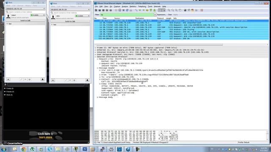
Task: Sort packet list by Protocol column header
Action: click(160, 18)
